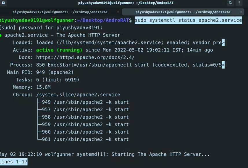This screenshot has height=168, width=248.
Task: Click CGroup path /system.slice/apache2.service
Action: tap(78, 95)
